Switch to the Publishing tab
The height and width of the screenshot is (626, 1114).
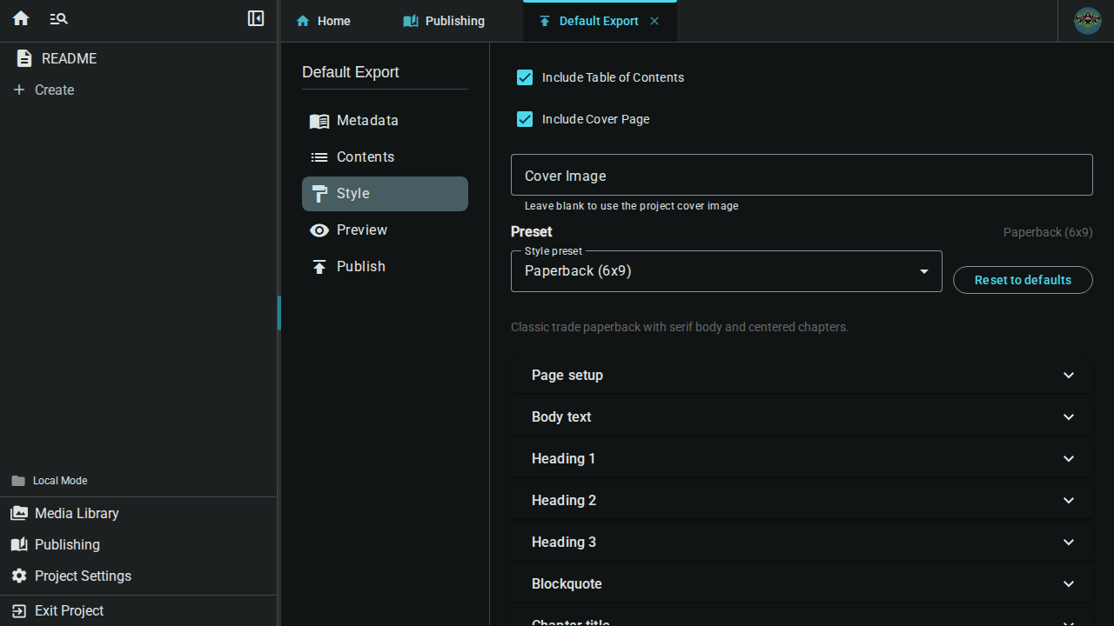tap(444, 21)
